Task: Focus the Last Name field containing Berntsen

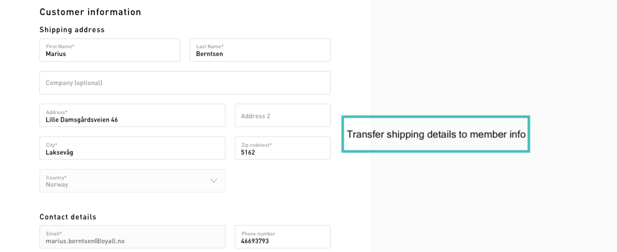Action: pyautogui.click(x=260, y=50)
